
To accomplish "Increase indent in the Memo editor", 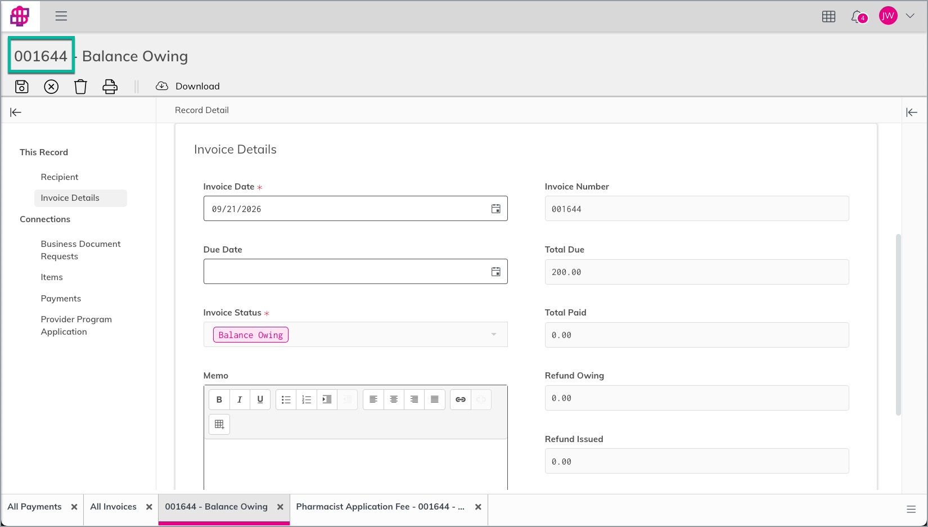I will pos(327,400).
